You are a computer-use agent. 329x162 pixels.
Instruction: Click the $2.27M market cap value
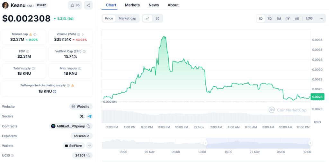point(17,39)
